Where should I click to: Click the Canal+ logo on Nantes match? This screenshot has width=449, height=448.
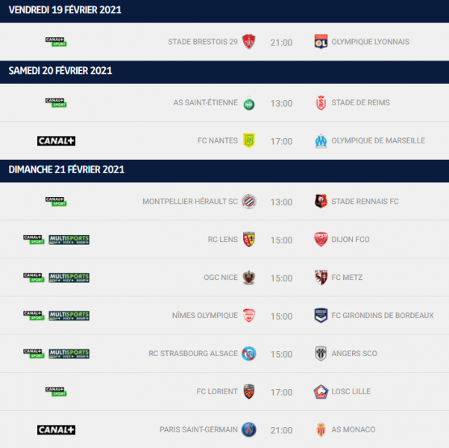click(56, 141)
